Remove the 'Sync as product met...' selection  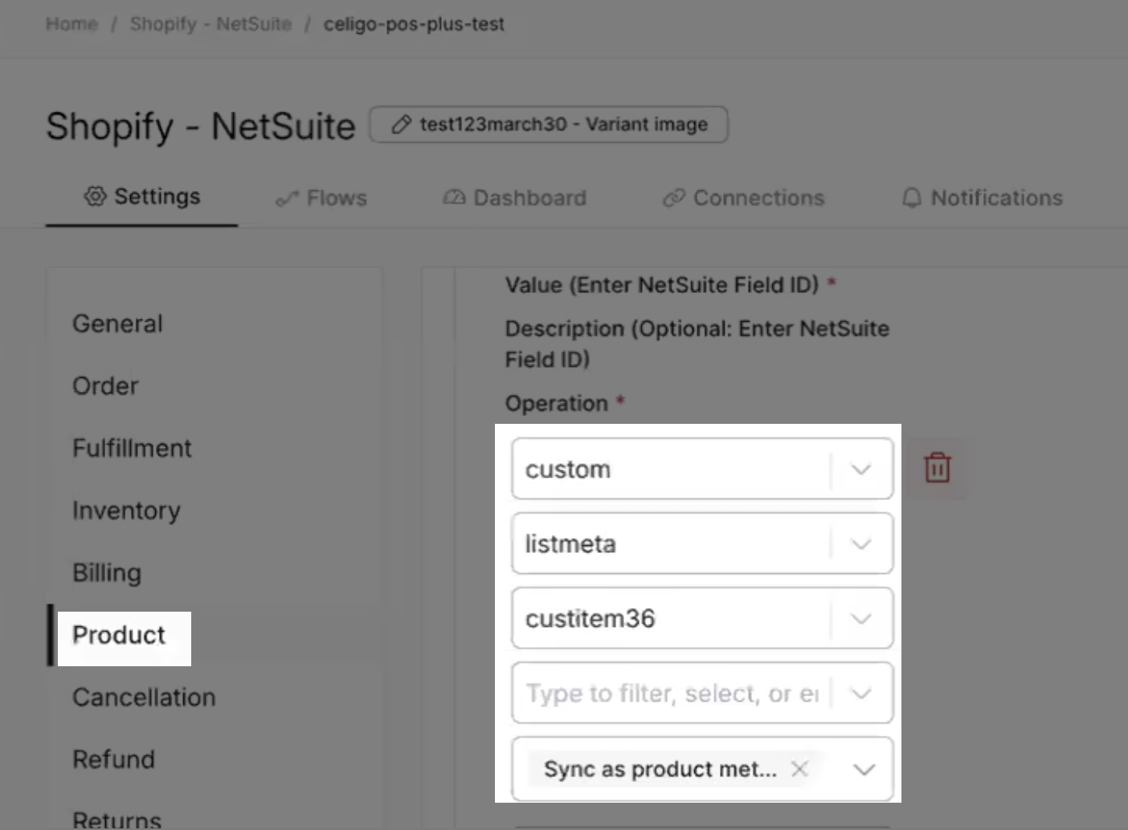(x=799, y=769)
